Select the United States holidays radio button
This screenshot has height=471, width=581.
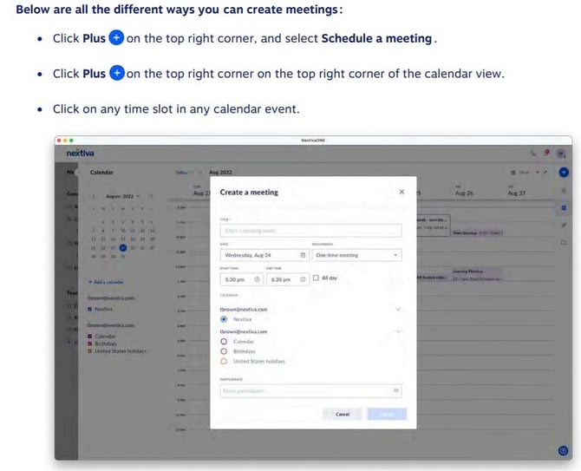tap(225, 361)
